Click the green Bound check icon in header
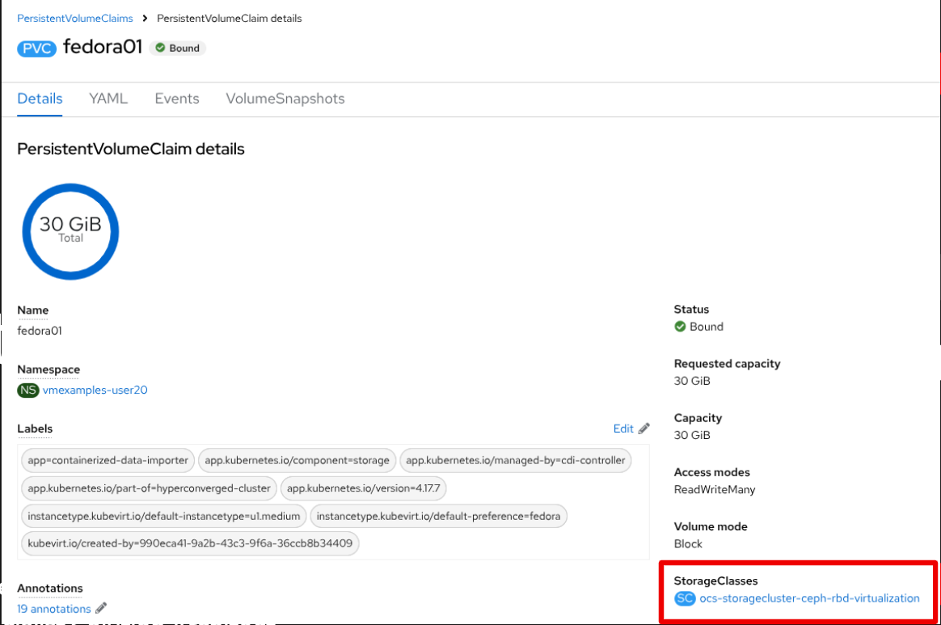The image size is (941, 625). click(x=160, y=48)
